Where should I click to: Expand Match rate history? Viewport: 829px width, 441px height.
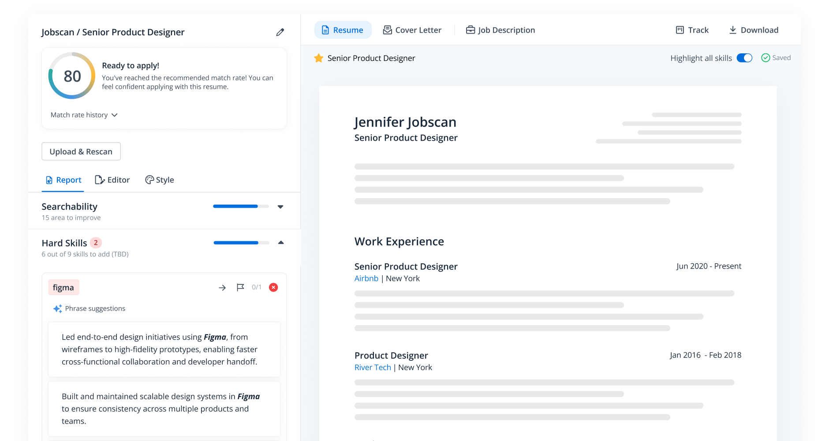coord(84,115)
